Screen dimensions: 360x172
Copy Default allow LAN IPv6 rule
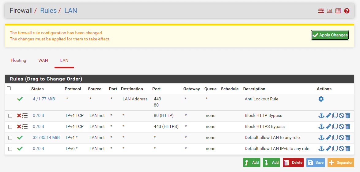tap(335, 148)
